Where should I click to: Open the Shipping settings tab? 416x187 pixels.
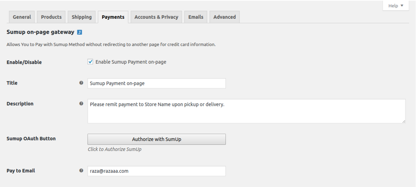point(82,17)
